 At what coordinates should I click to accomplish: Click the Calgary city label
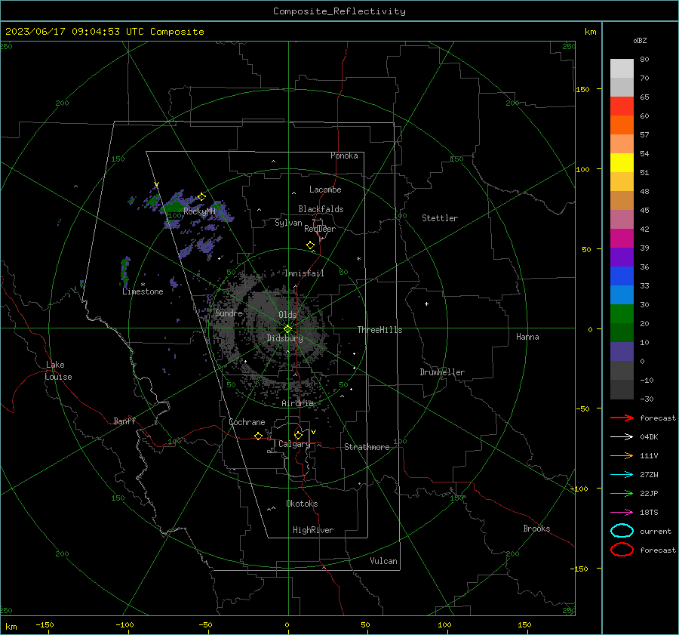tap(294, 444)
